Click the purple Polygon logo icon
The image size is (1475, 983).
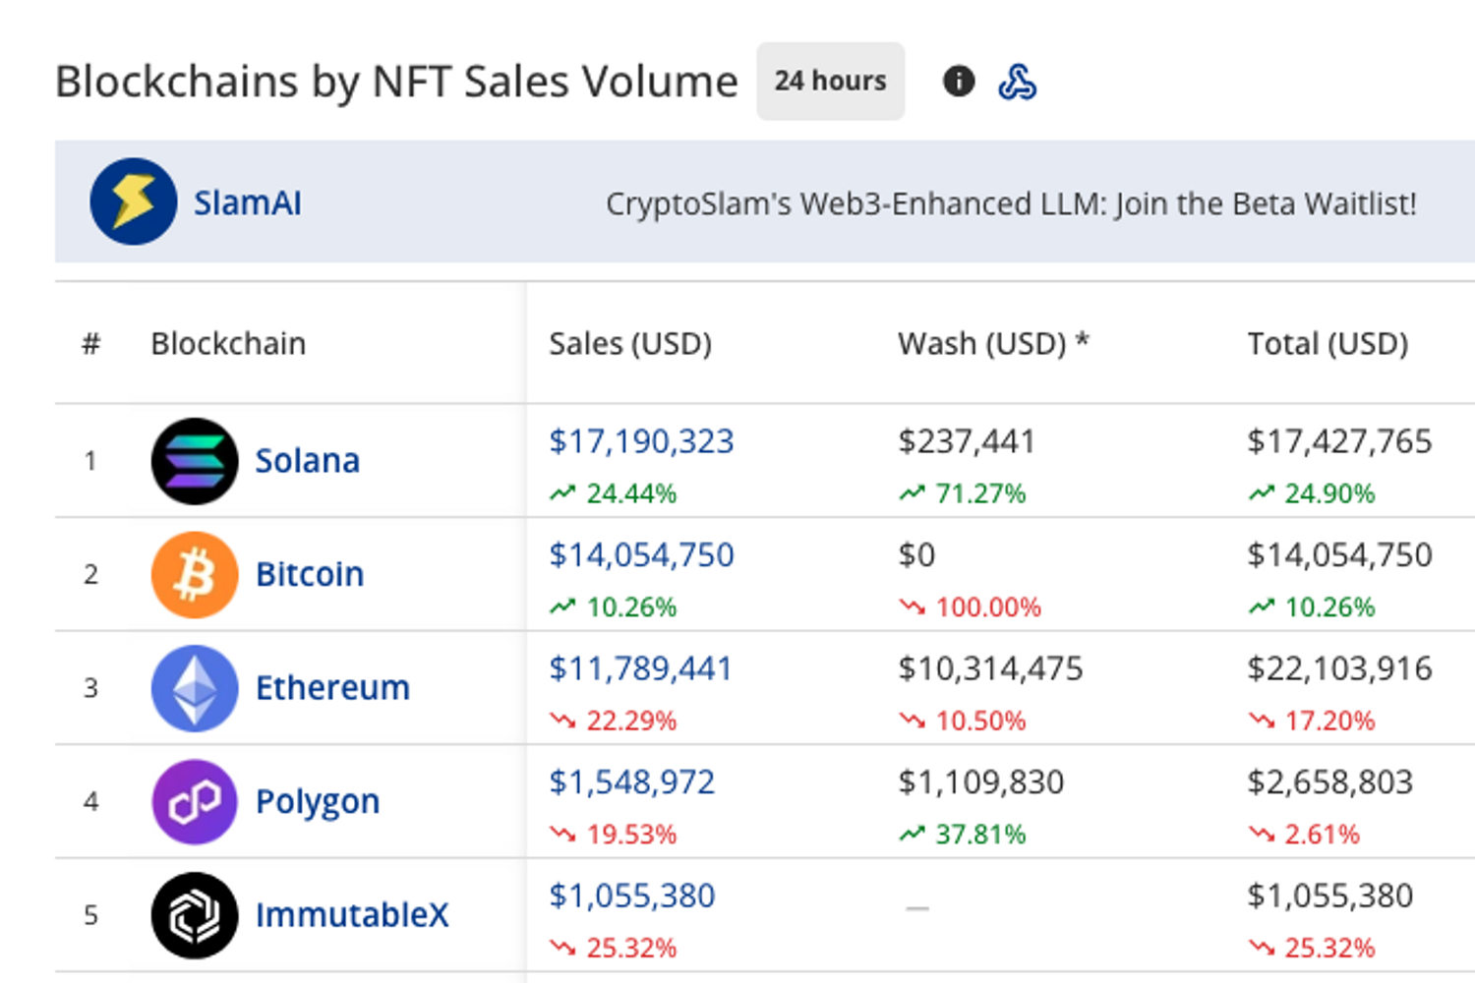tap(195, 802)
